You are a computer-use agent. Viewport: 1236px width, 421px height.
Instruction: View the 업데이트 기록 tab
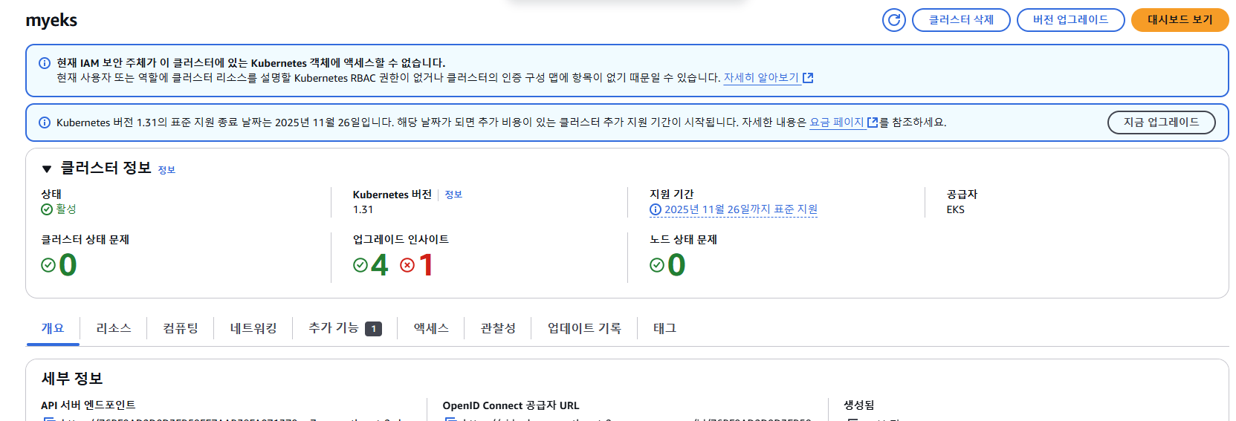click(584, 328)
